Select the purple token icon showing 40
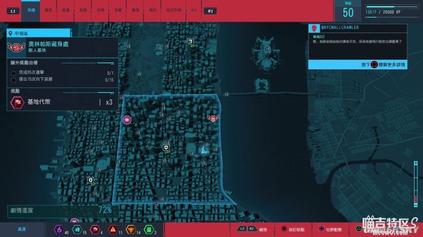This screenshot has width=423, height=237. [59, 230]
